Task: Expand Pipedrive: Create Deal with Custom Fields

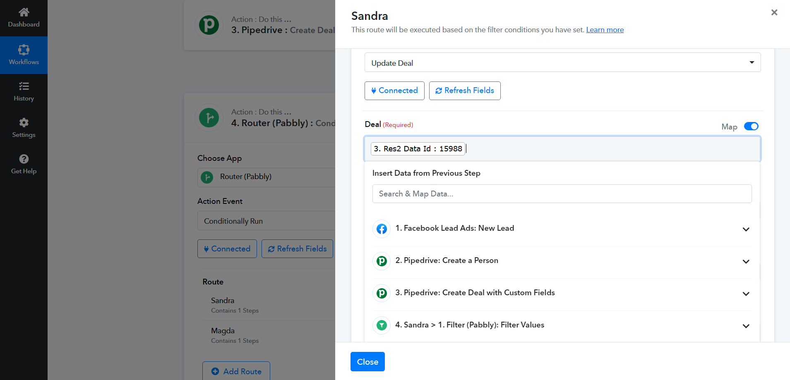Action: point(746,294)
